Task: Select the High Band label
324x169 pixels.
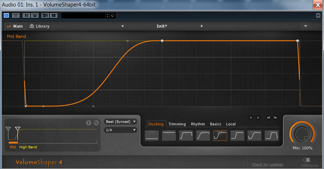Action: coord(28,147)
